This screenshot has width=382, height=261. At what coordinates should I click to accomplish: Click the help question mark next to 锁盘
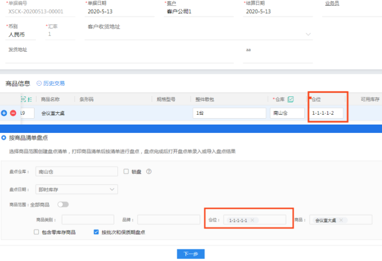pos(149,171)
